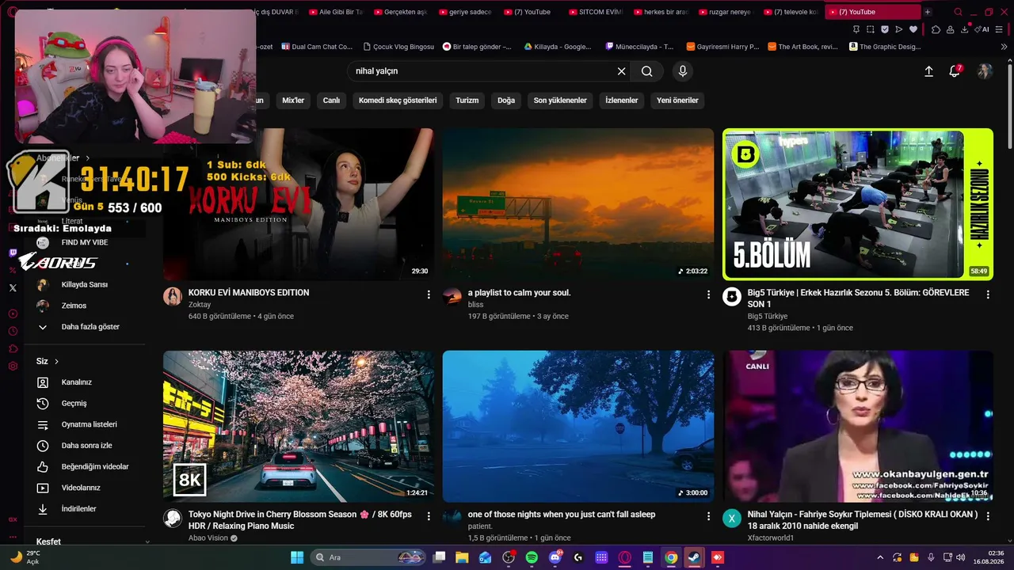Open Twitch in the browser sidebar
The height and width of the screenshot is (570, 1014).
click(x=13, y=253)
